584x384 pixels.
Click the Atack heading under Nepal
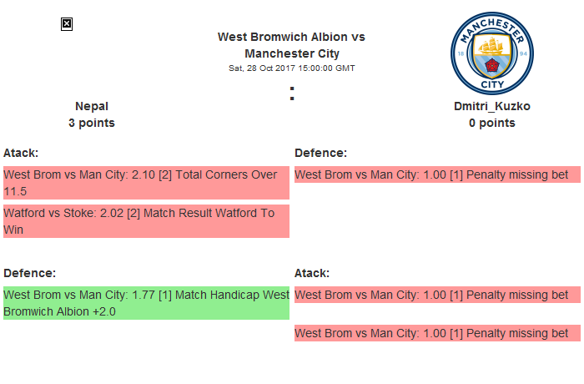21,153
